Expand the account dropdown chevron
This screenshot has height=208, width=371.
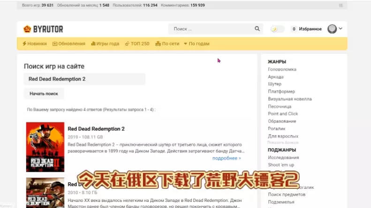[341, 29]
